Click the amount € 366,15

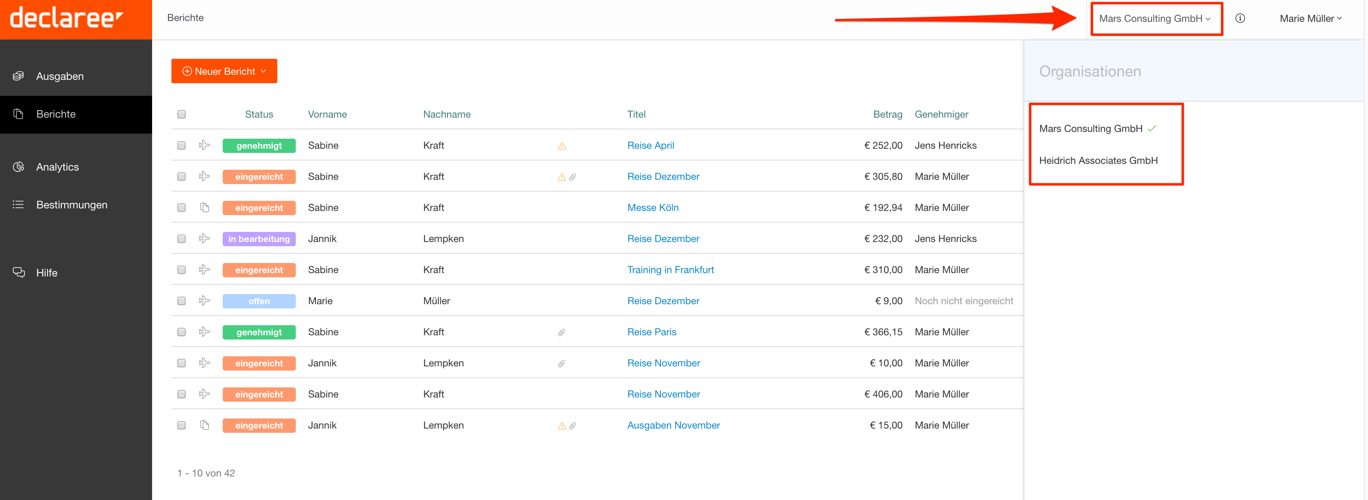click(x=883, y=332)
